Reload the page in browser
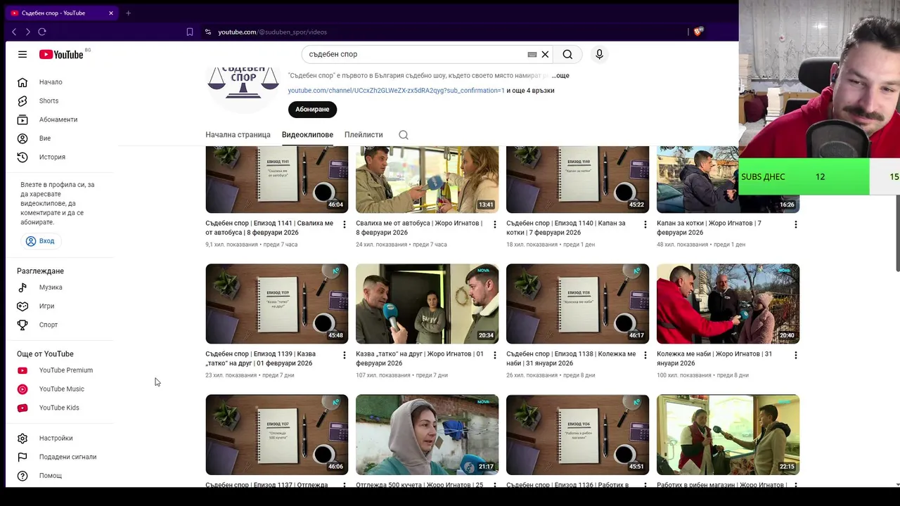 tap(42, 32)
